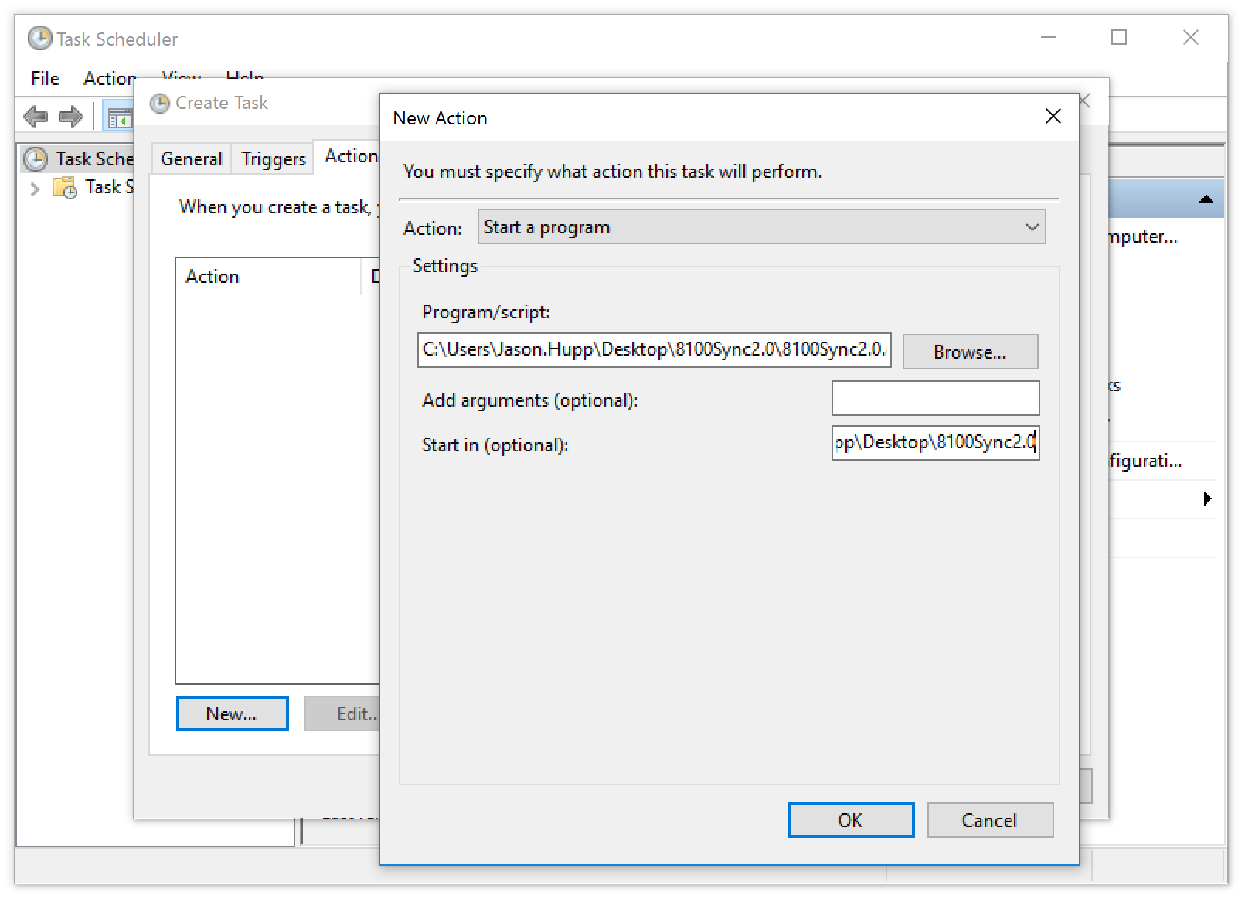This screenshot has height=899, width=1245.
Task: Click Cancel in the New Action dialog
Action: point(990,820)
